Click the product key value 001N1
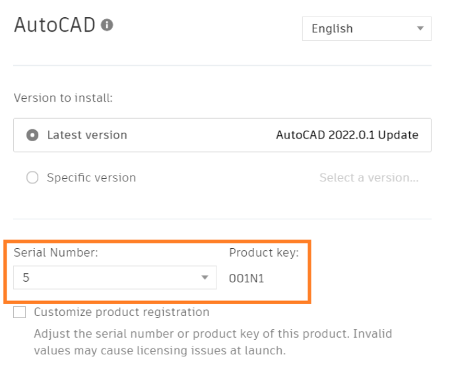 tap(246, 278)
